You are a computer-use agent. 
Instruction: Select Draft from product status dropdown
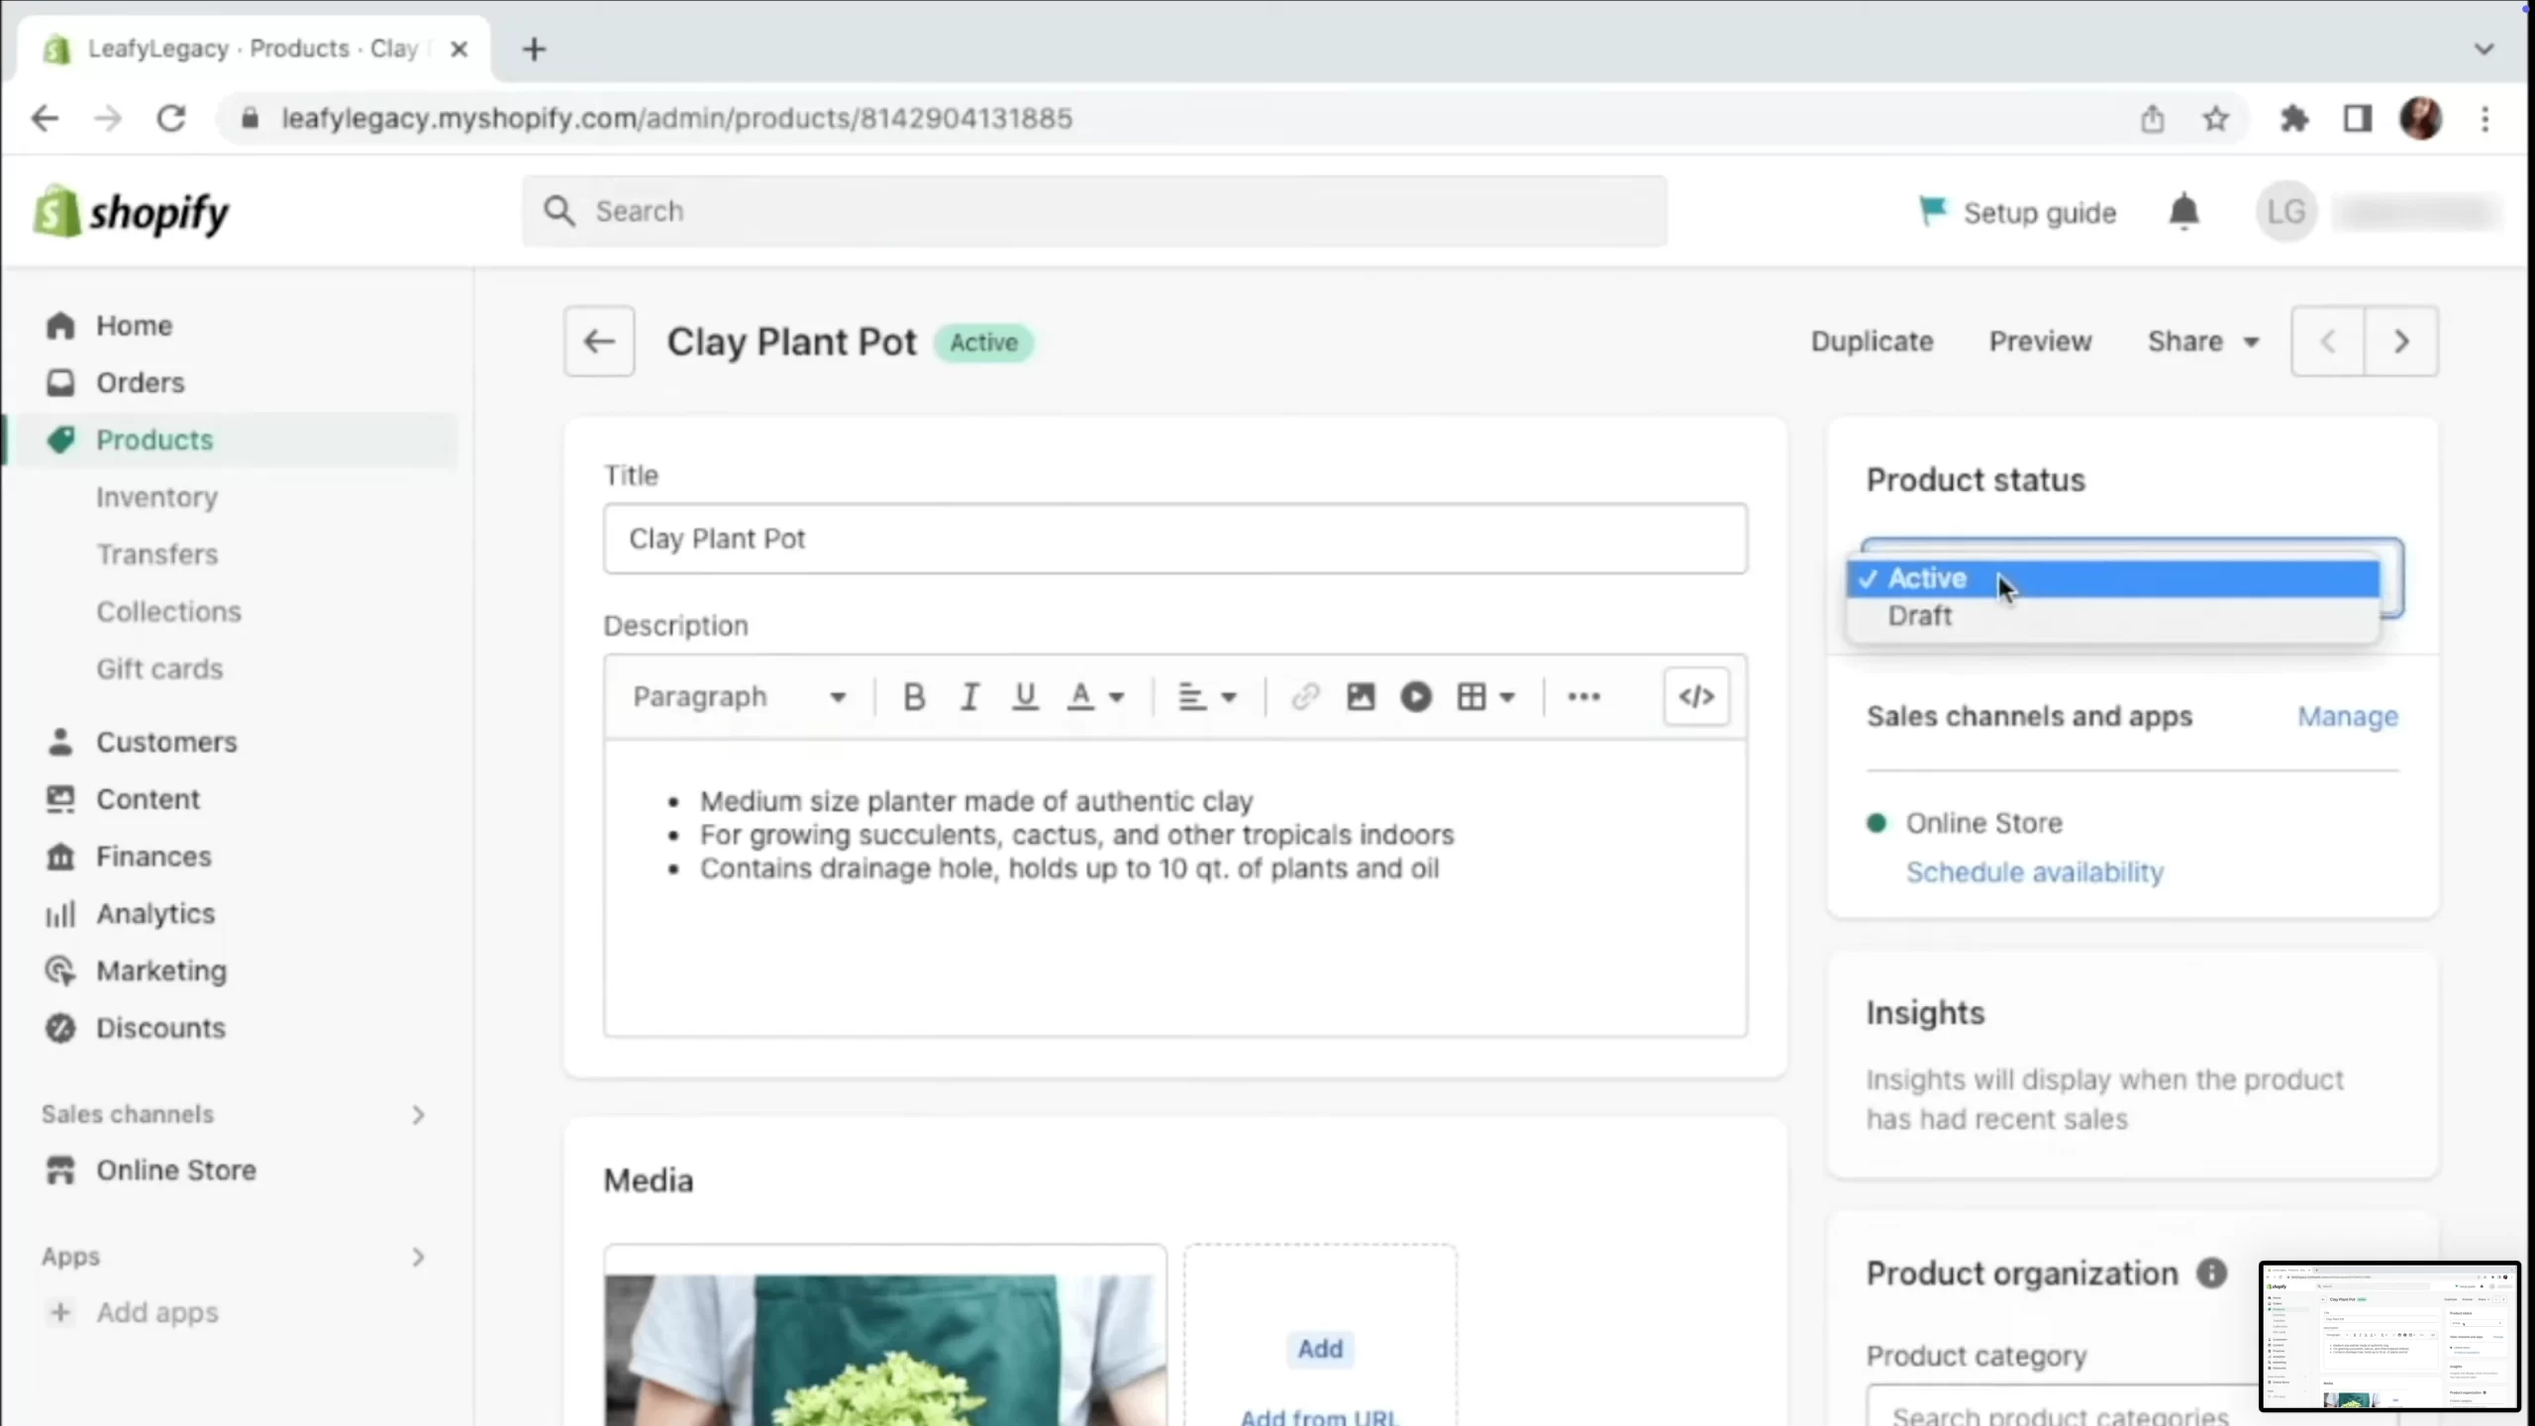pyautogui.click(x=1917, y=615)
